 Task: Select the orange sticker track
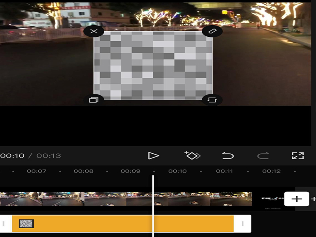(x=118, y=224)
